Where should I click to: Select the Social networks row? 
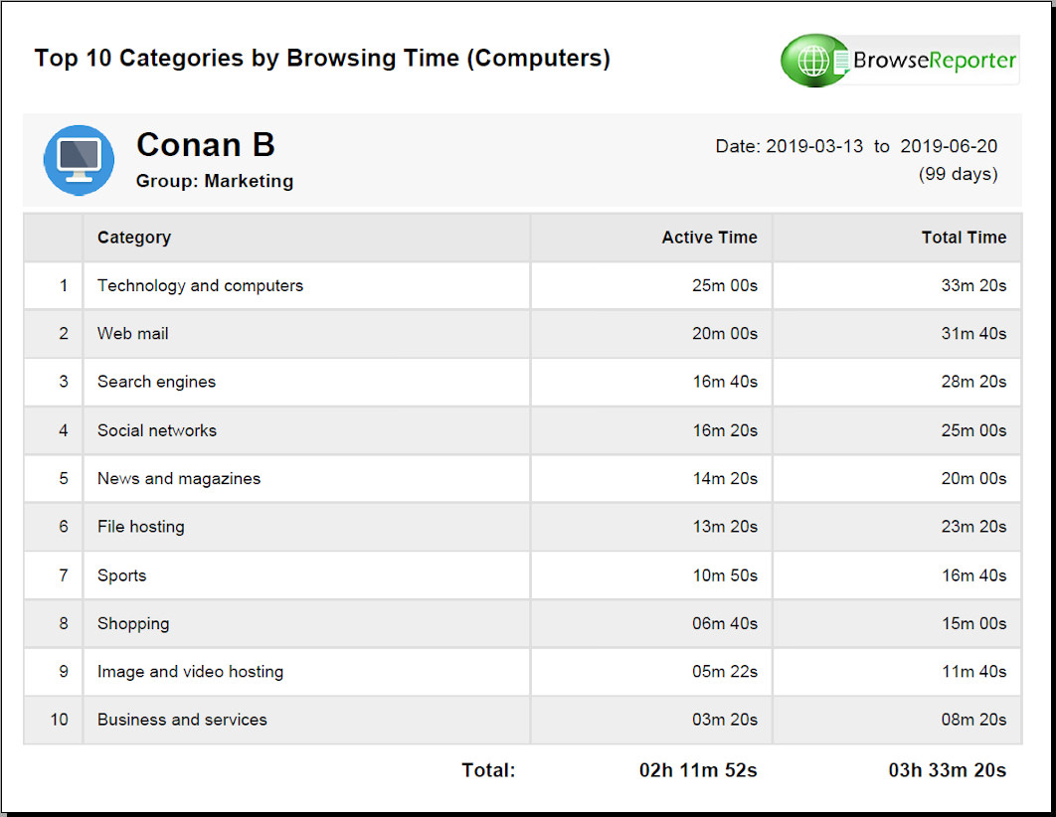click(x=157, y=430)
